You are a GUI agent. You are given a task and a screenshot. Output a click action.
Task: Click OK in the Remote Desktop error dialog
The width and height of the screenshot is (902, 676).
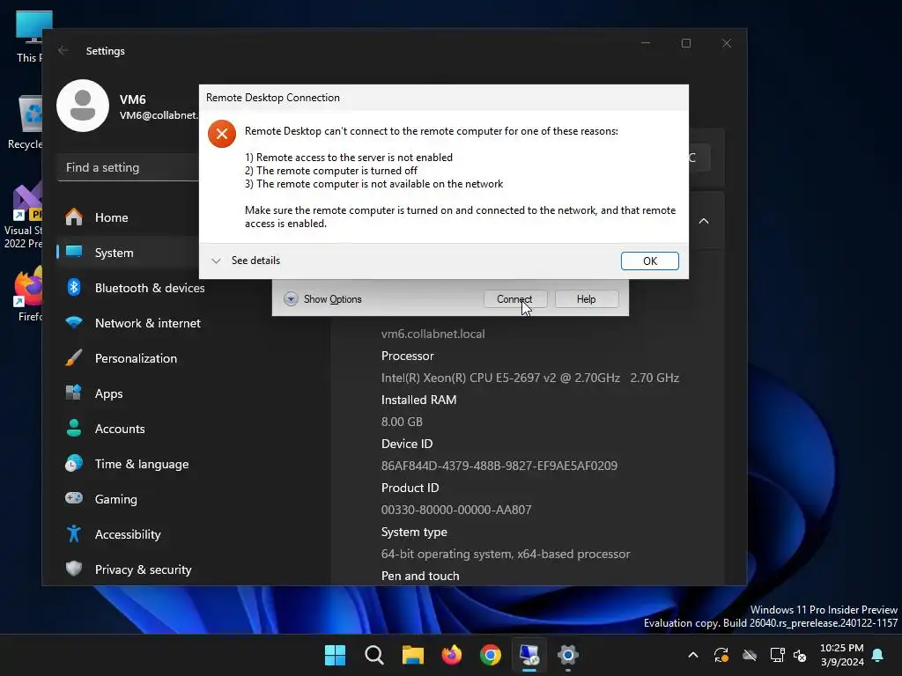(649, 261)
